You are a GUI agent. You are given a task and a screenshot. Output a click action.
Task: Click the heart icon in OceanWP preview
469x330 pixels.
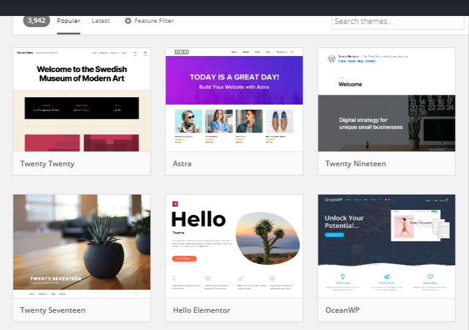pyautogui.click(x=430, y=276)
